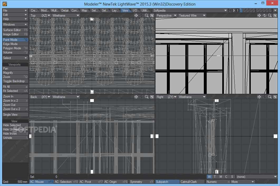
Task: Toggle the W weight map button
Action: point(209,177)
